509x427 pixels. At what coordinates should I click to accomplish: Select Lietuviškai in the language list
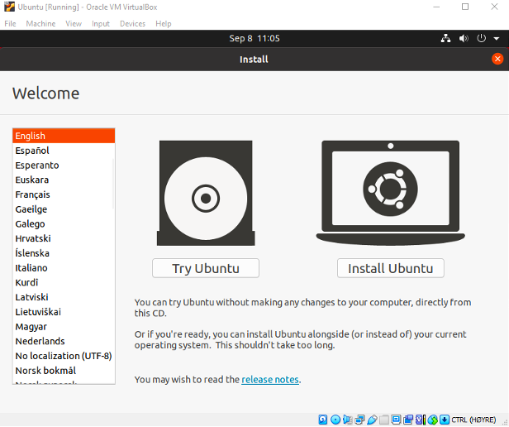[x=64, y=312]
